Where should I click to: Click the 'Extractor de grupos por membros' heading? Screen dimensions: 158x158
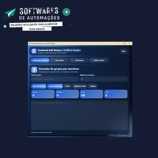tap(59, 69)
